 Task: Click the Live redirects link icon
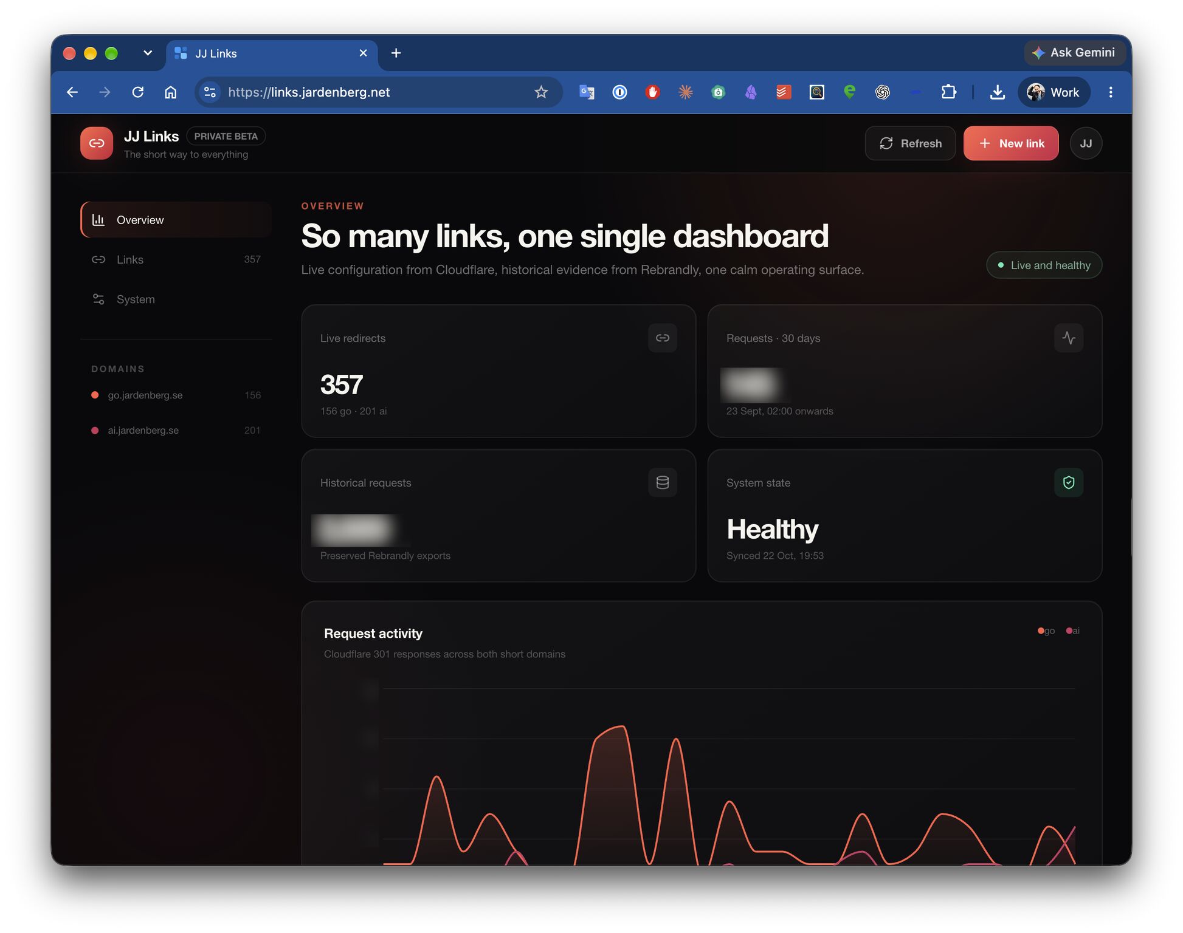coord(663,338)
